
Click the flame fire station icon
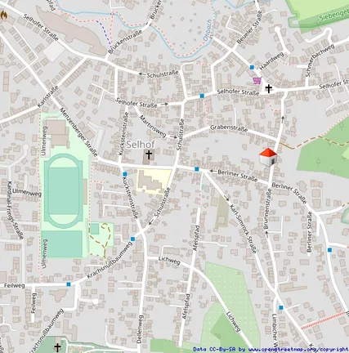[4, 15]
